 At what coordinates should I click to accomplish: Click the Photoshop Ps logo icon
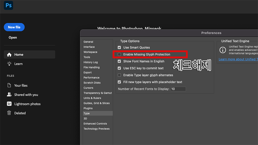[x=8, y=5]
